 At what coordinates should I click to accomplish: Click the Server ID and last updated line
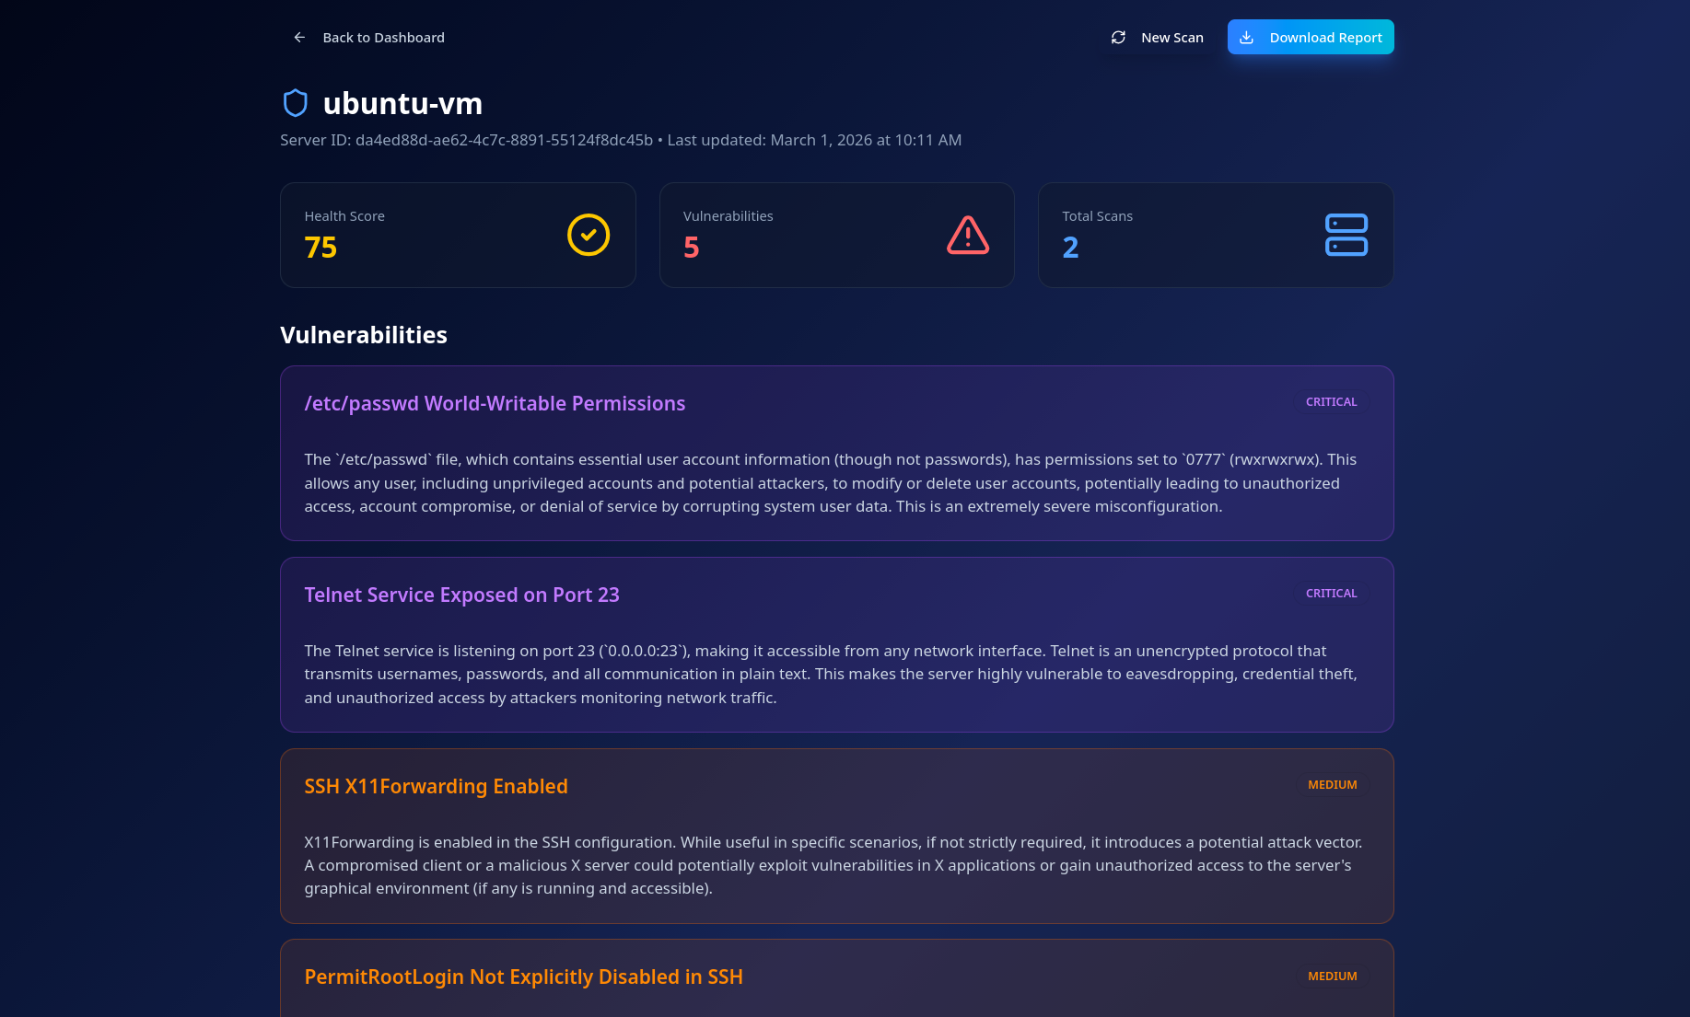click(x=621, y=140)
